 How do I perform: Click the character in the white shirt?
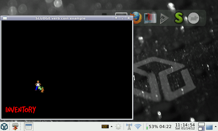click(38, 84)
